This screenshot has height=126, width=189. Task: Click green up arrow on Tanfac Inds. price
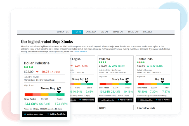(x=148, y=66)
